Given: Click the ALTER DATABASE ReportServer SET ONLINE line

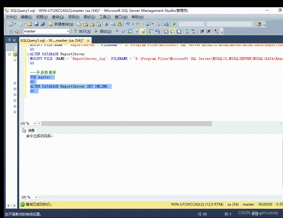Looking at the screenshot, I should (69, 86).
